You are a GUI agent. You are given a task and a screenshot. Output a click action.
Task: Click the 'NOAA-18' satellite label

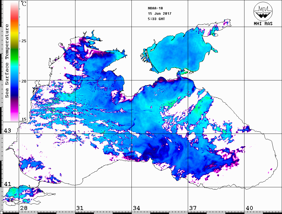coord(155,8)
